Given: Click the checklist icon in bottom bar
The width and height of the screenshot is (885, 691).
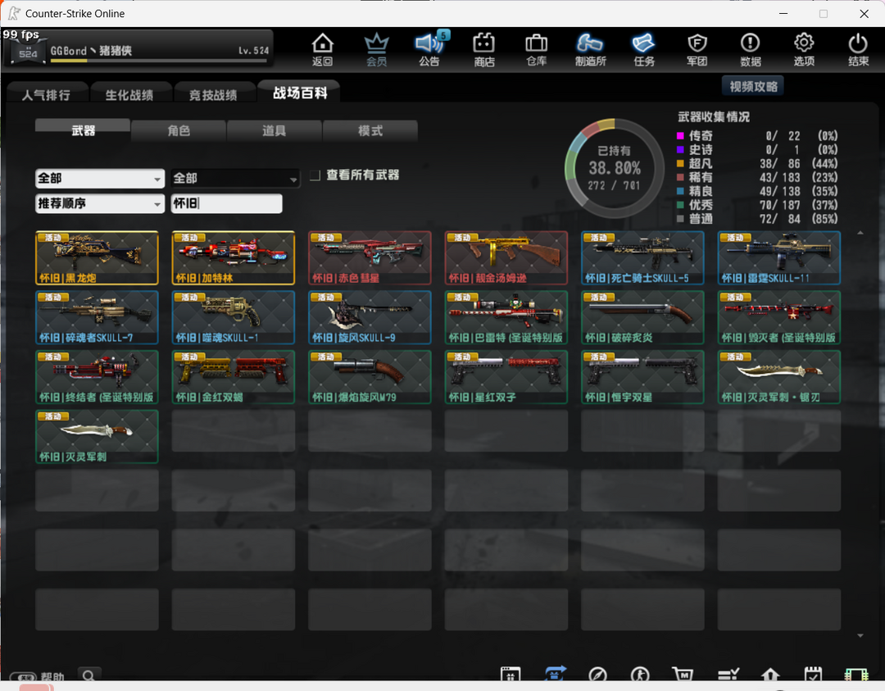Looking at the screenshot, I should tap(728, 674).
